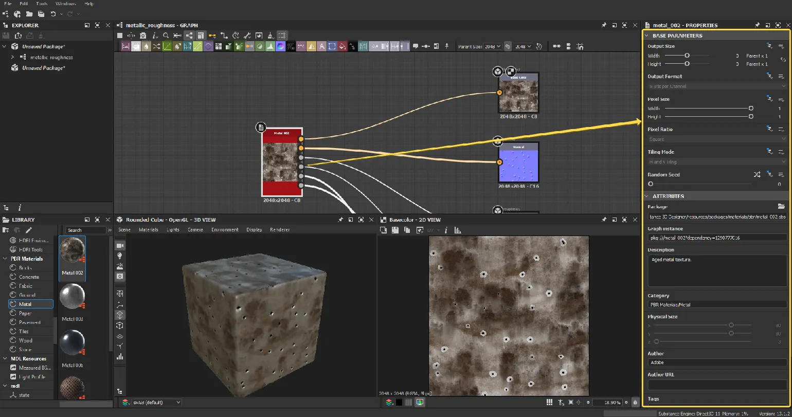
Task: Collapse the Base Parameters section
Action: (647, 35)
